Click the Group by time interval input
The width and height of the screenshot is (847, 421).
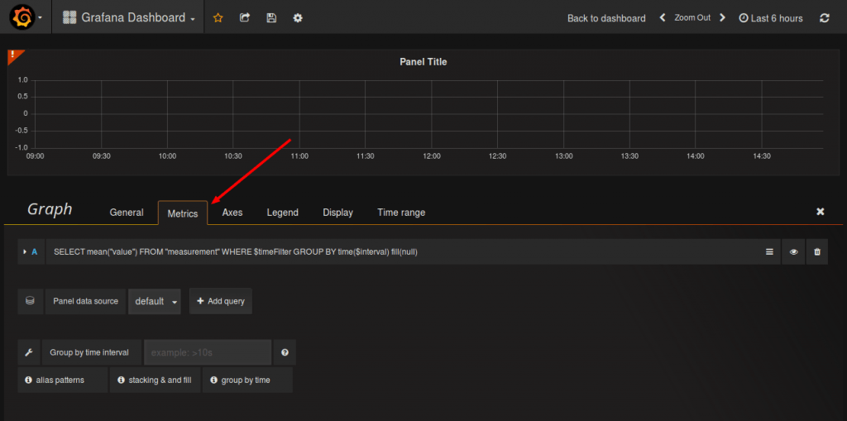(208, 352)
